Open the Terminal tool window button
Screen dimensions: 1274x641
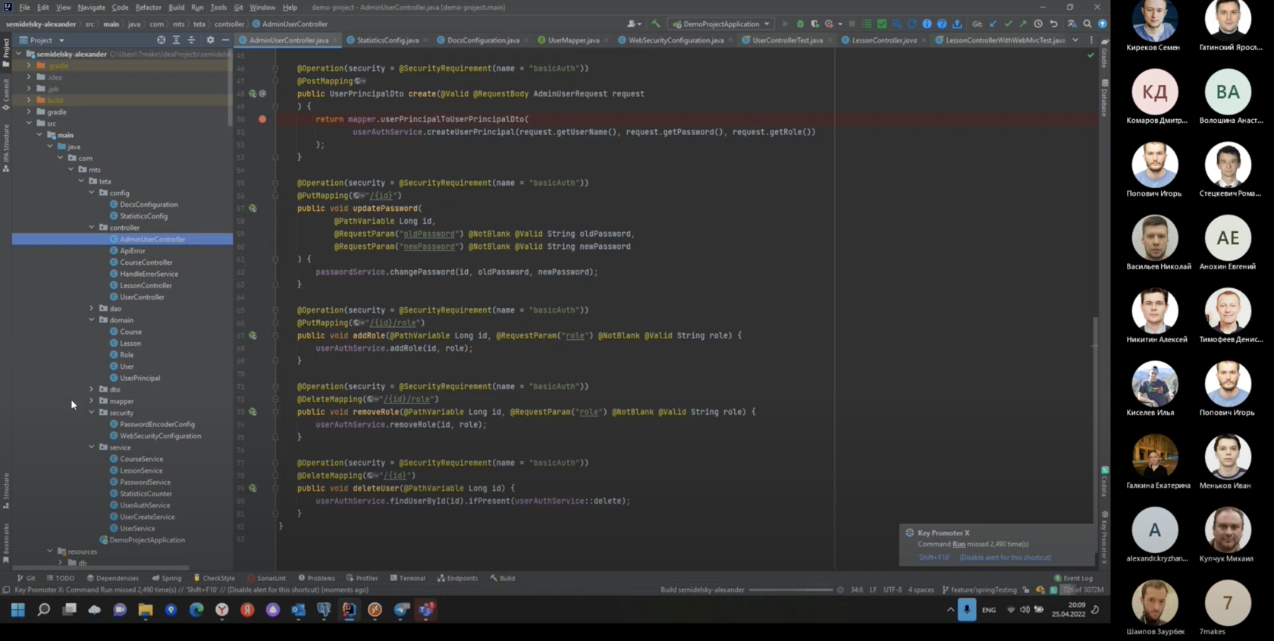click(x=407, y=578)
